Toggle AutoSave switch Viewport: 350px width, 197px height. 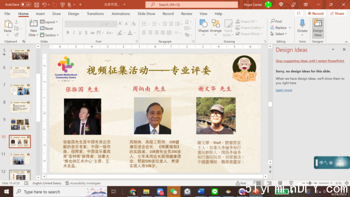click(26, 4)
